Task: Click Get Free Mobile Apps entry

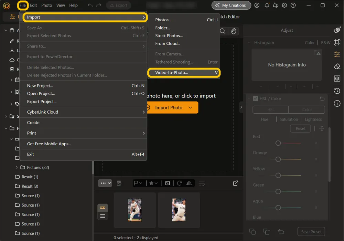Action: (83, 144)
